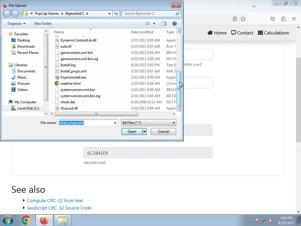
Task: Open JavaScript CRC-32 Source Code link
Action: [x=59, y=208]
